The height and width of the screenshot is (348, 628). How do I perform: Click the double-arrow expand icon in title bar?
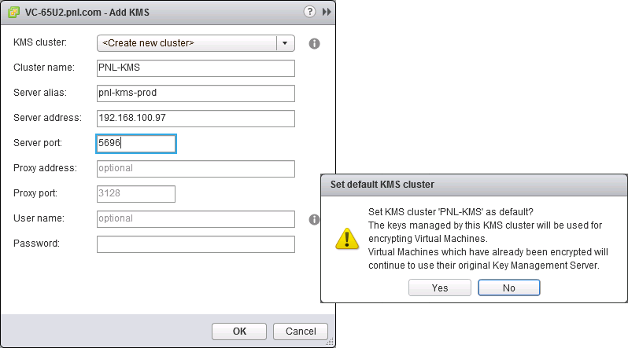(x=327, y=12)
